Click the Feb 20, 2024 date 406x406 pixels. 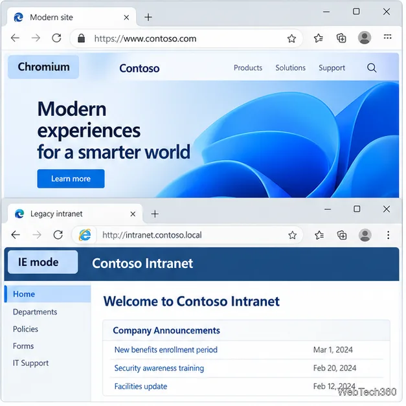pyautogui.click(x=335, y=368)
